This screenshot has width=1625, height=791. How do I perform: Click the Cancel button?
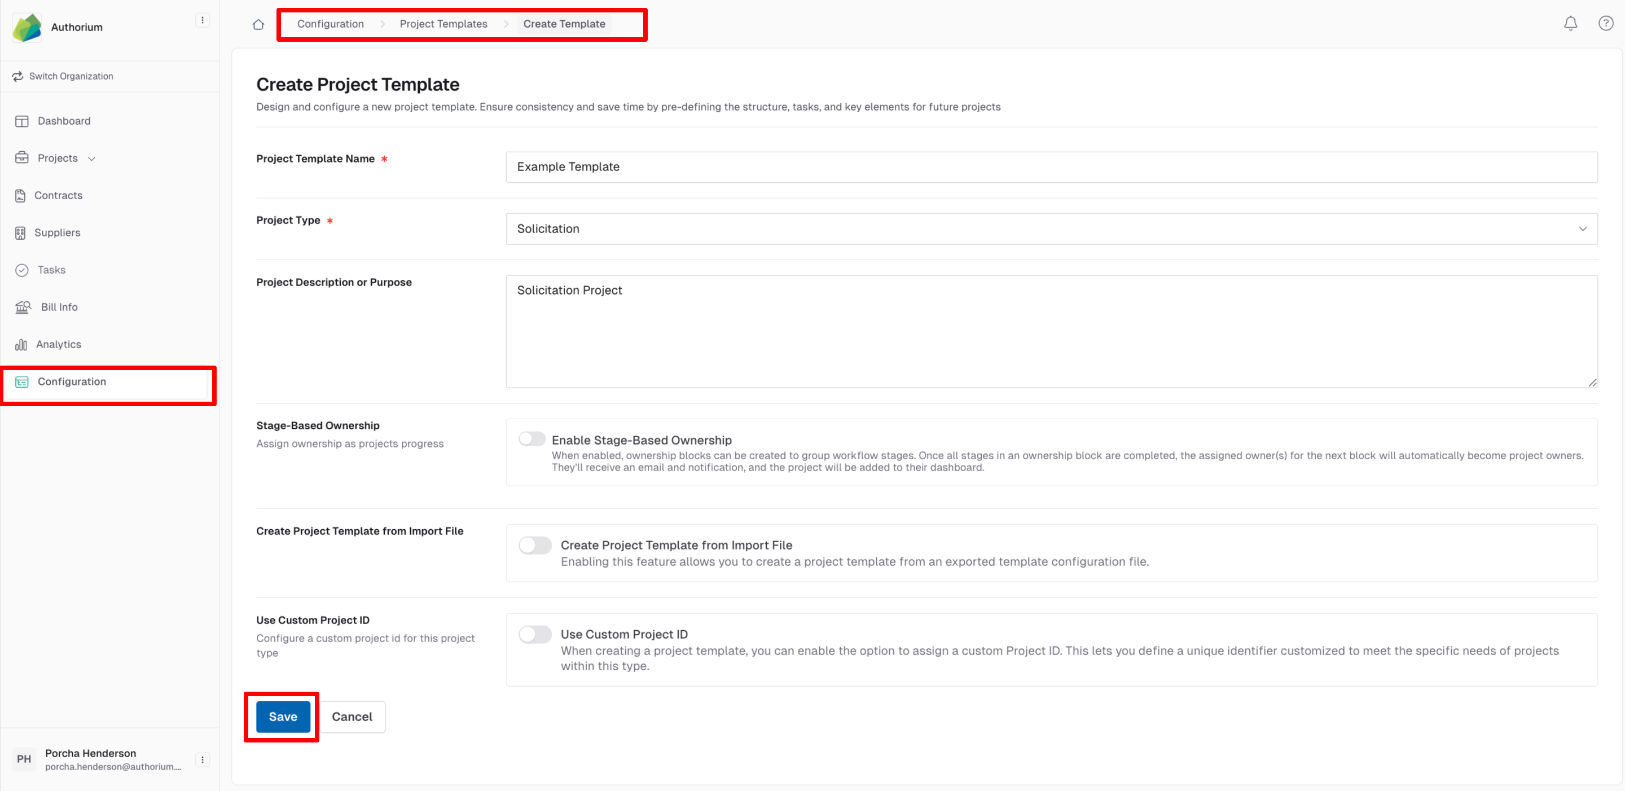(352, 717)
